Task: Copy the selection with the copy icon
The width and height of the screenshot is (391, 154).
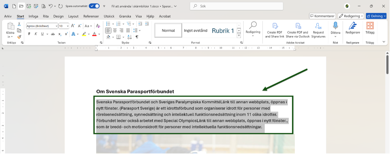Action: [19, 30]
